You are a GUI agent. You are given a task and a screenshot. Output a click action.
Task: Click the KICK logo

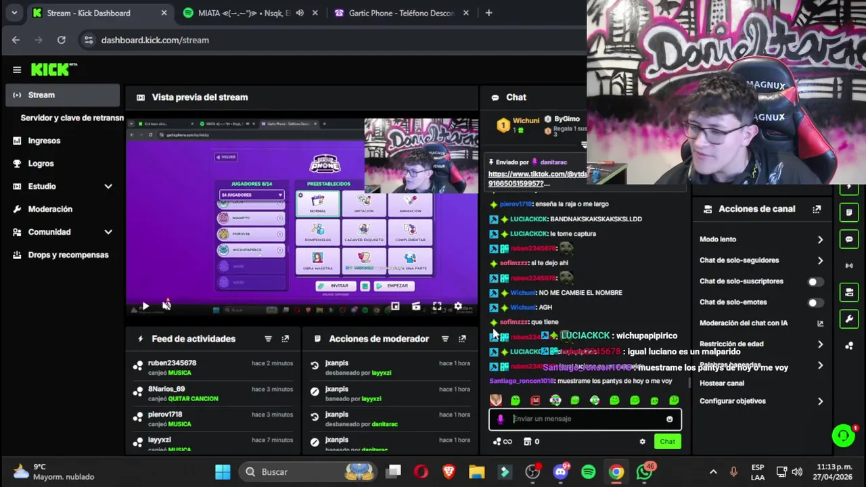click(53, 70)
